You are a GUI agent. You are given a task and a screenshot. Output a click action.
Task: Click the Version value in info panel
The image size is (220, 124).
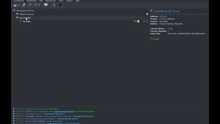(167, 19)
